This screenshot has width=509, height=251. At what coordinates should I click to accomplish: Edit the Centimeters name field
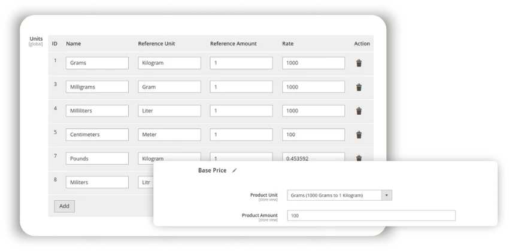pos(97,134)
